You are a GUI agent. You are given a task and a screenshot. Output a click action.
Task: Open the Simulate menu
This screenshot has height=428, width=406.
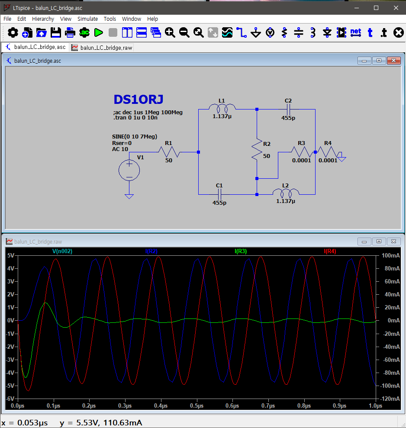click(x=87, y=19)
